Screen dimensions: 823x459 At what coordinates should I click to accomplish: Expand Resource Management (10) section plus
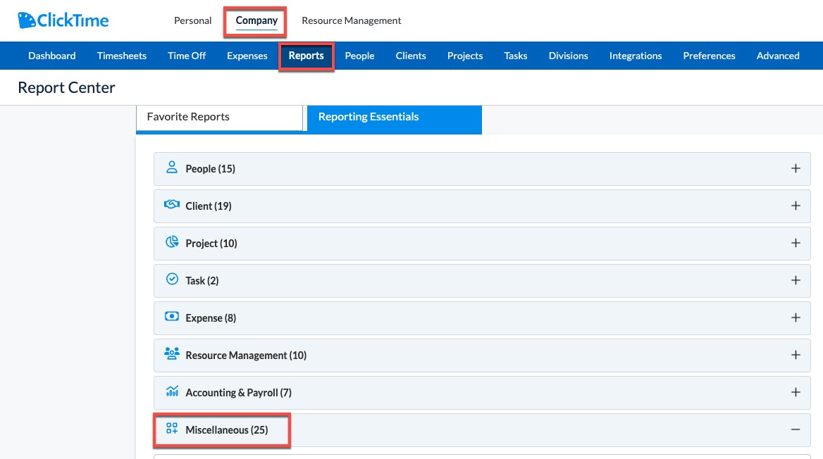click(796, 355)
